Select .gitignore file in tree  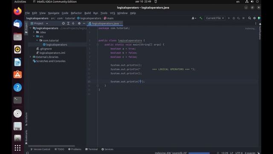tap(44, 49)
